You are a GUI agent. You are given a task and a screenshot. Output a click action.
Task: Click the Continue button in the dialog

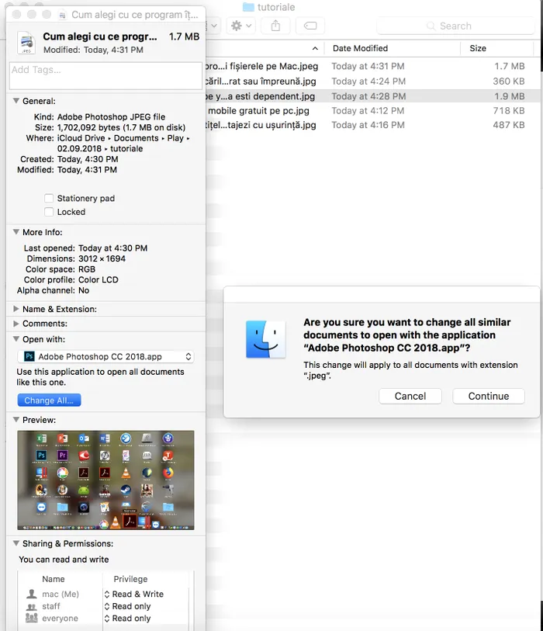tap(488, 396)
